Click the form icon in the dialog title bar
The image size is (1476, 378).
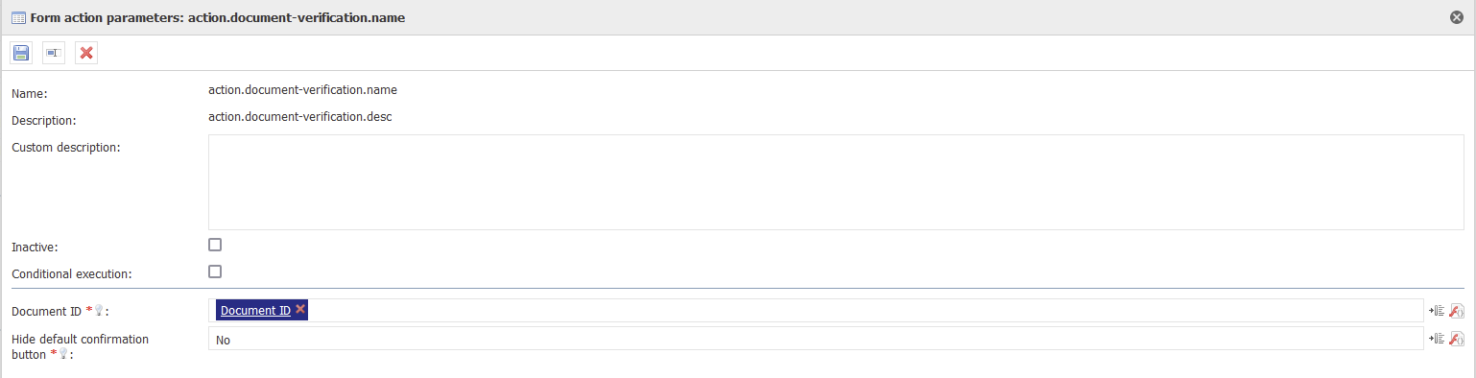point(18,17)
